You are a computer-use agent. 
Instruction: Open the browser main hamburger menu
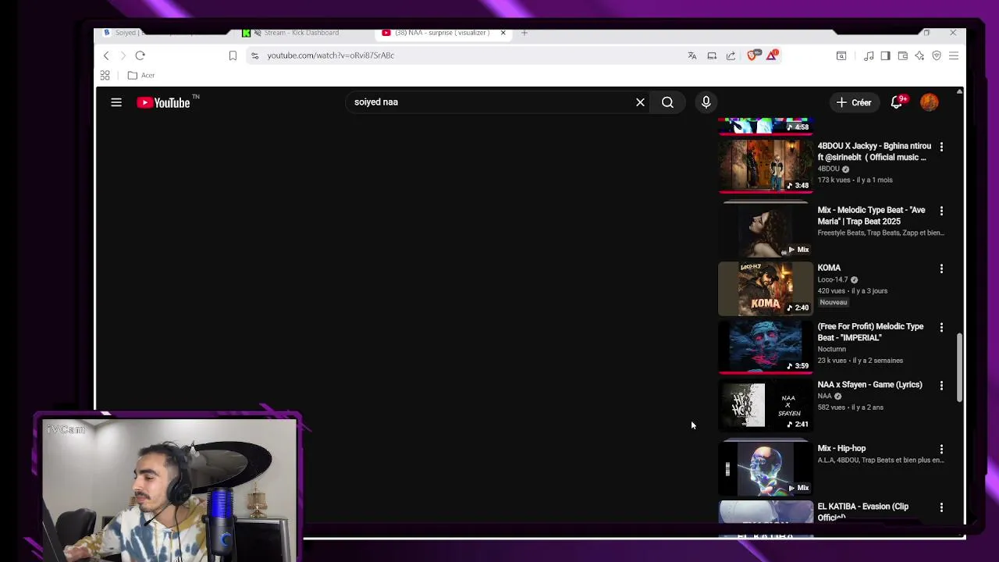tap(954, 55)
